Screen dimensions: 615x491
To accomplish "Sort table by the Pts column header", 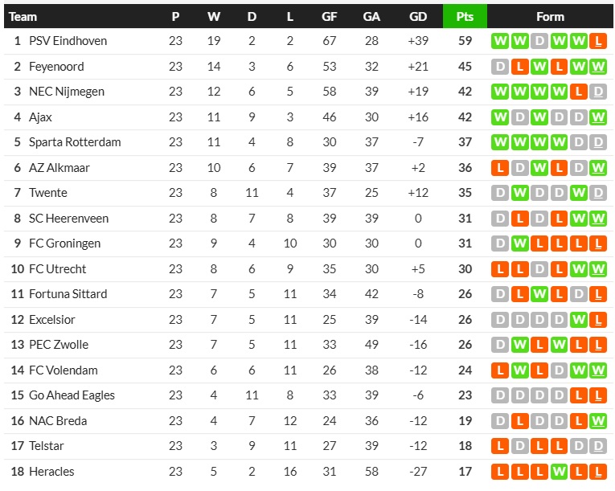I will coord(465,16).
